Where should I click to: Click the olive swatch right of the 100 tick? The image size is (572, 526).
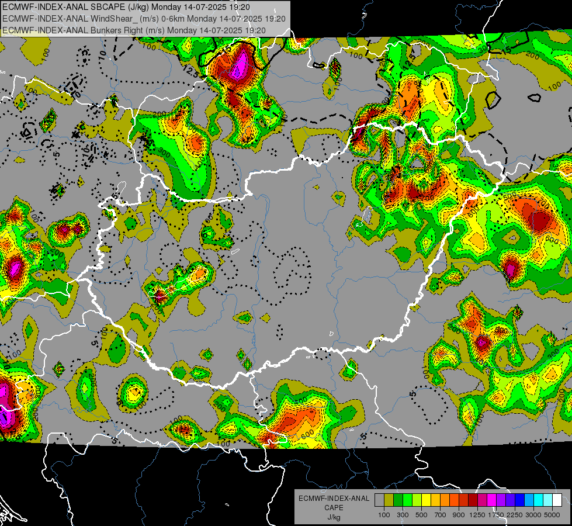coord(389,500)
